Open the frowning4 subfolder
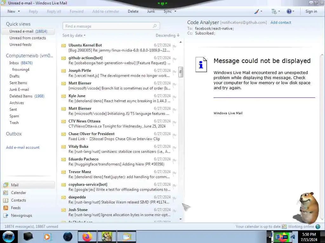 21,70
